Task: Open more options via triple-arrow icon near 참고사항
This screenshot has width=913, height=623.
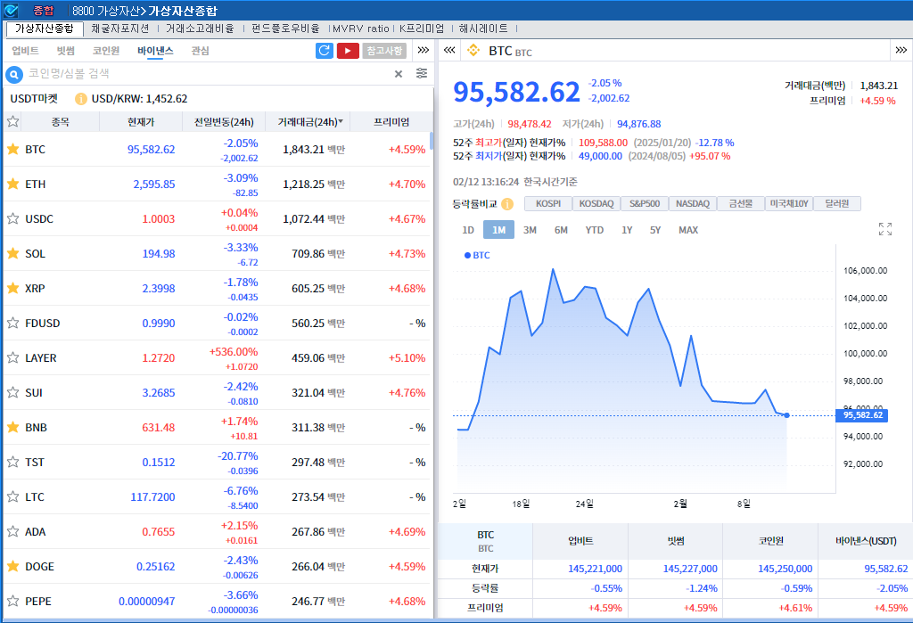Action: 423,51
